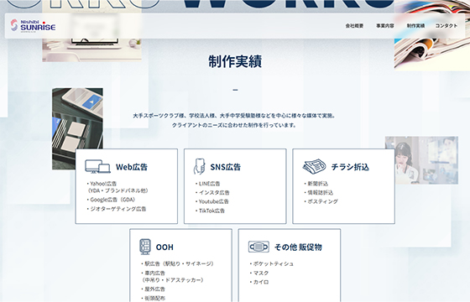Image resolution: width=470 pixels, height=302 pixels.
Task: Click the Google広告（GDA） list item
Action: pyautogui.click(x=111, y=200)
